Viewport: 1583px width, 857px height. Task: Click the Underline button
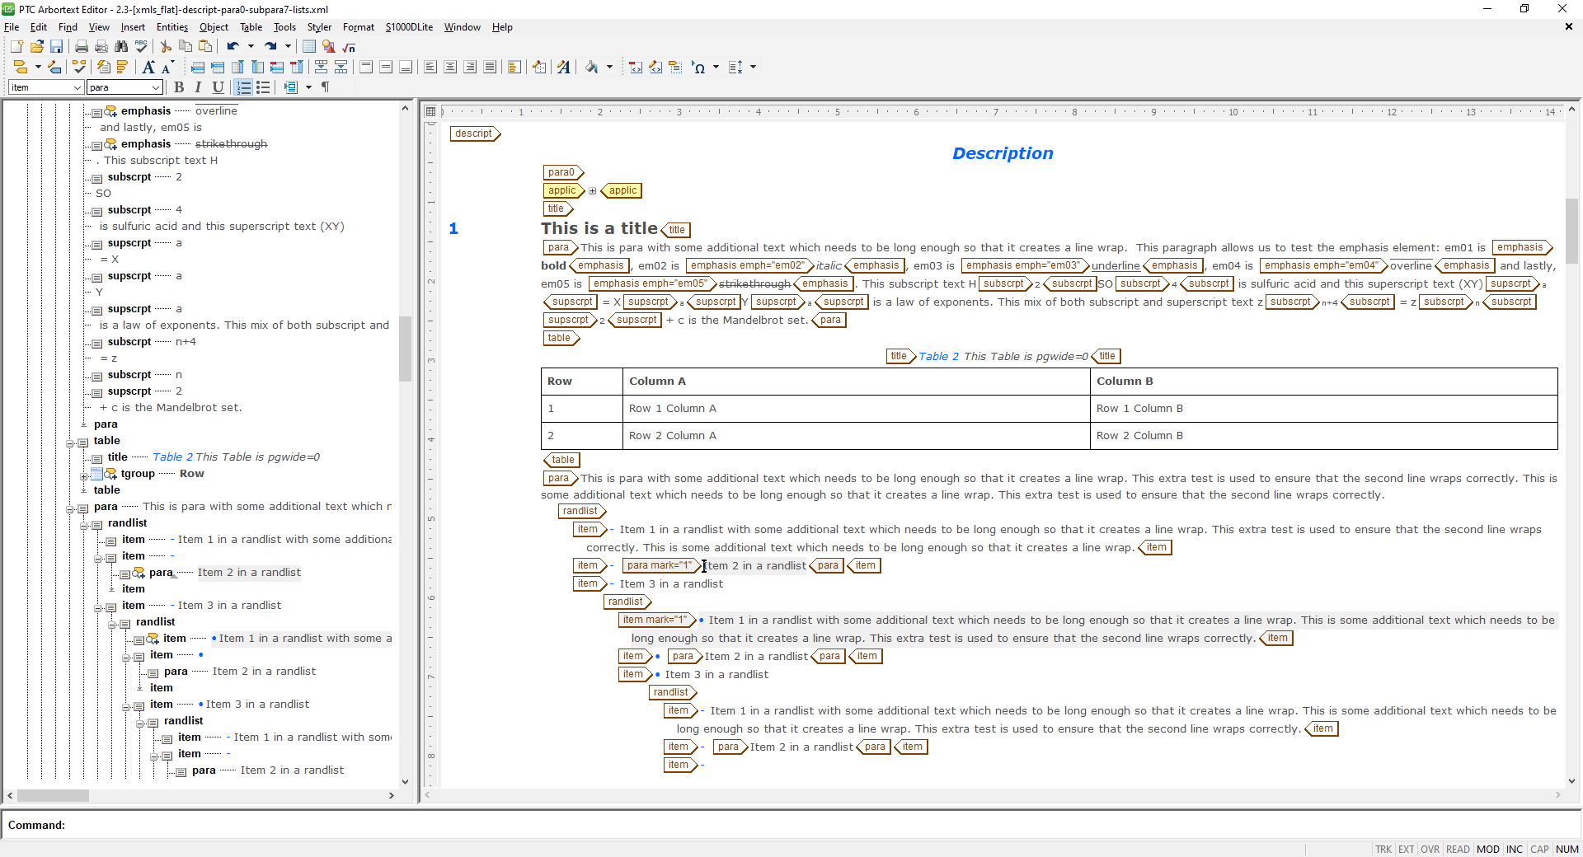pyautogui.click(x=218, y=87)
